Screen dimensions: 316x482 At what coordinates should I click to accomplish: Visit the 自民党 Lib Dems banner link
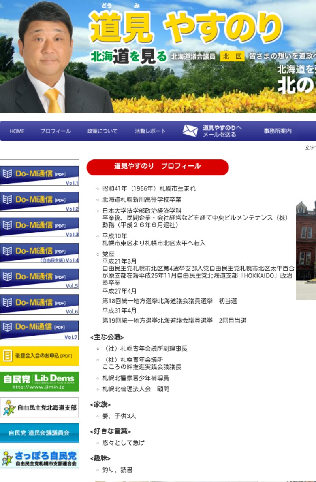pyautogui.click(x=39, y=381)
